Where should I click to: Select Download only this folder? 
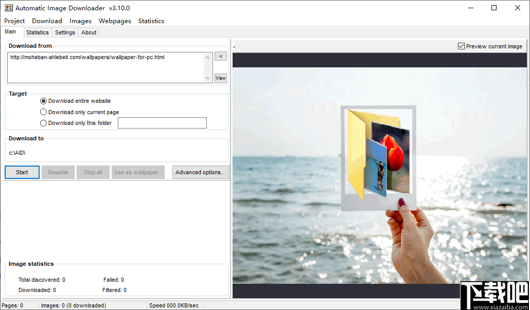coord(43,123)
